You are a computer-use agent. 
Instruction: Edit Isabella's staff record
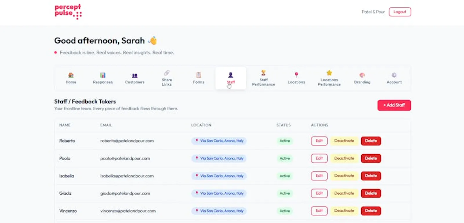coord(319,176)
